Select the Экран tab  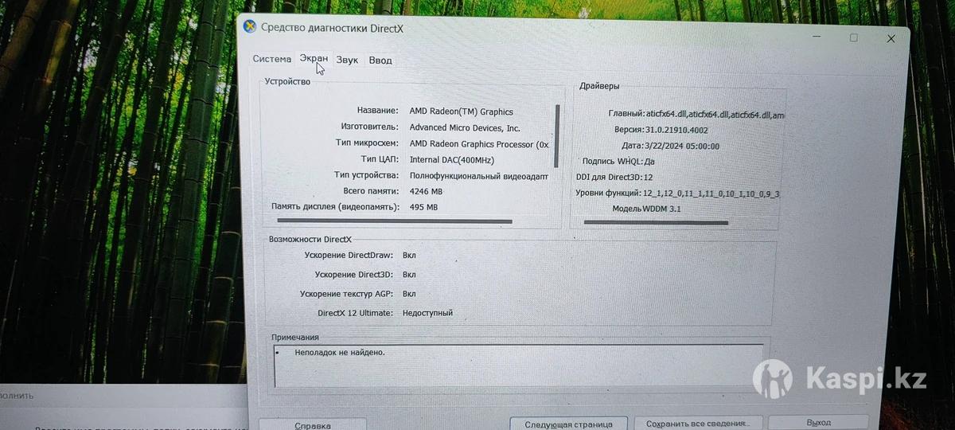[x=314, y=59]
